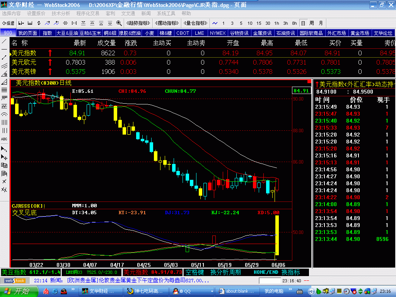Image resolution: width=396 pixels, height=297 pixels.
Task: Switch to 15-minute period
Action: coord(259,23)
